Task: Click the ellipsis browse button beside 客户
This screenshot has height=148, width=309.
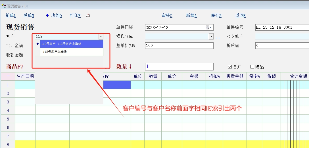Action: coord(108,37)
